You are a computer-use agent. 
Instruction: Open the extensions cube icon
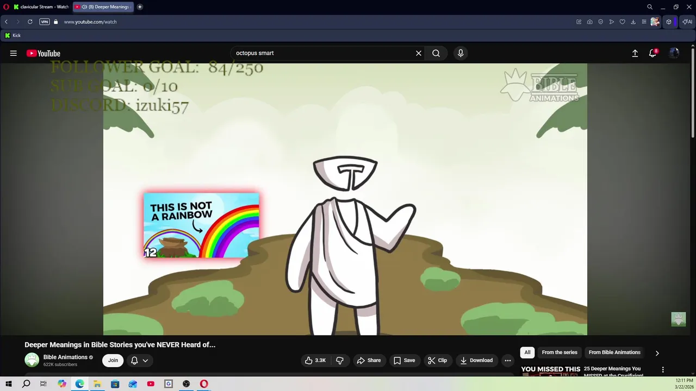coord(669,22)
